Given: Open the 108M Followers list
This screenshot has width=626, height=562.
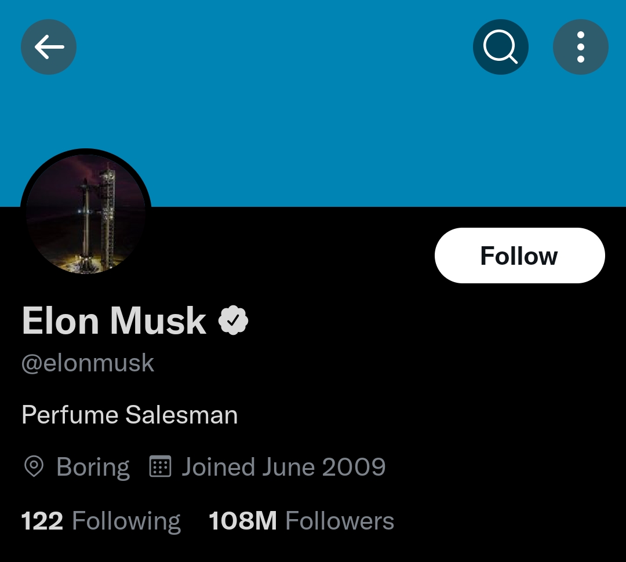Looking at the screenshot, I should click(x=301, y=520).
